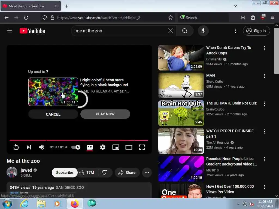Click the YouTube search magnifier button
This screenshot has height=209, width=279.
click(185, 31)
